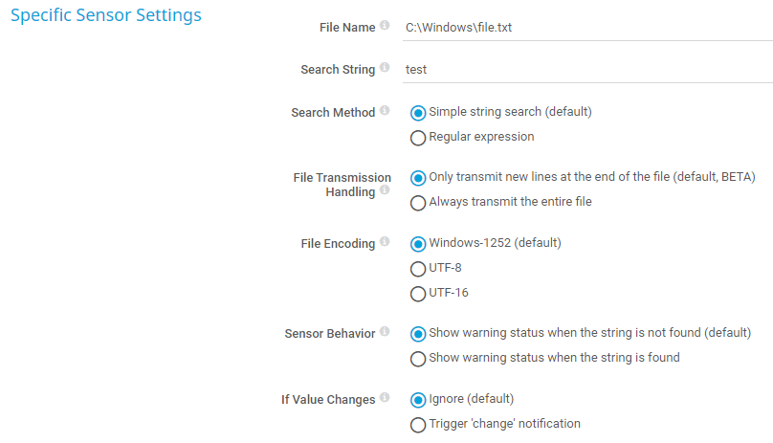
Task: Select Simple string search option
Action: point(418,113)
